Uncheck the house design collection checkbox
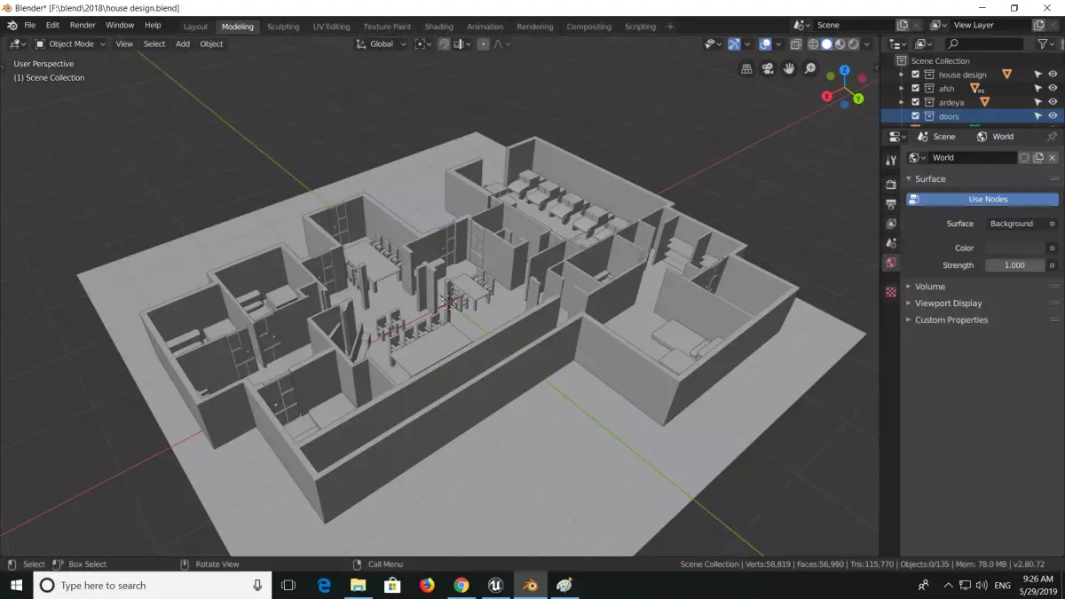Viewport: 1065px width, 599px height. pos(915,75)
